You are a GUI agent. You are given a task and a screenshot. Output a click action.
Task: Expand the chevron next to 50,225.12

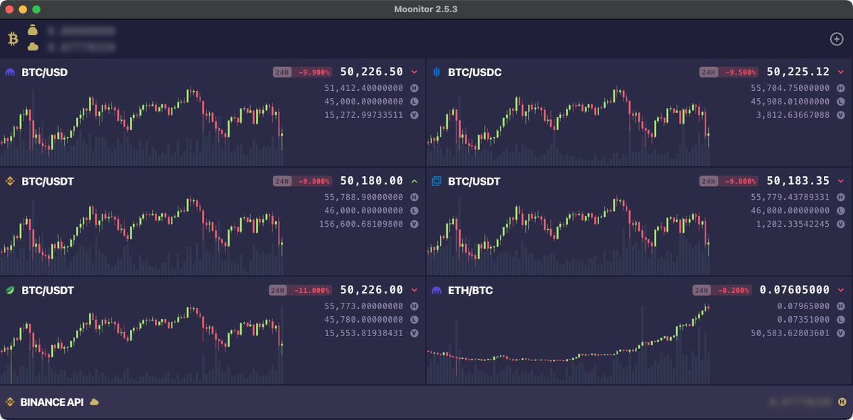tap(841, 72)
